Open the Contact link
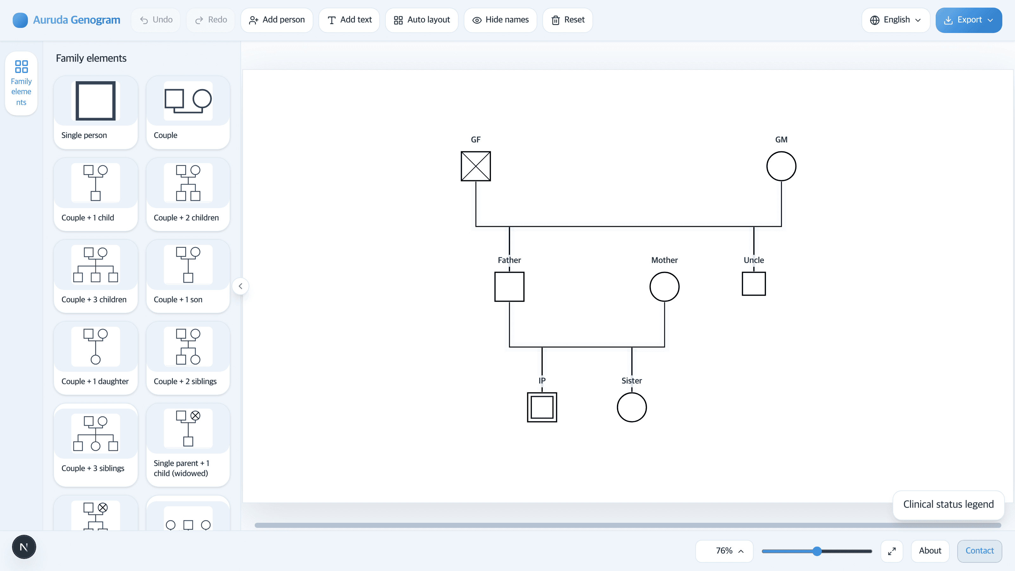 tap(979, 551)
